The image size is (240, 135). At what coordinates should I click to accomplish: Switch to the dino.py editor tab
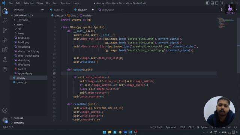tap(82, 10)
